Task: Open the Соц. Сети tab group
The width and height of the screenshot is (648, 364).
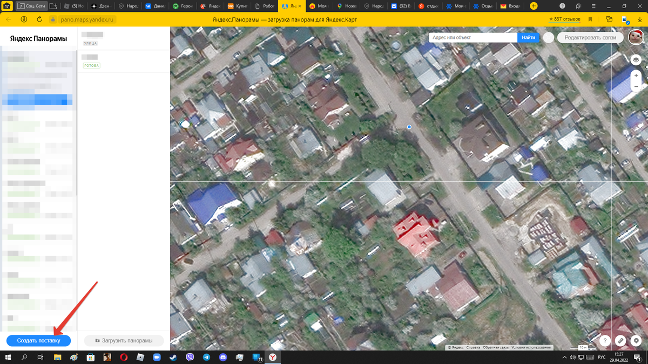Action: 31,6
